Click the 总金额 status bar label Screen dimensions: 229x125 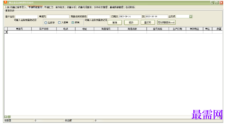click(x=68, y=120)
